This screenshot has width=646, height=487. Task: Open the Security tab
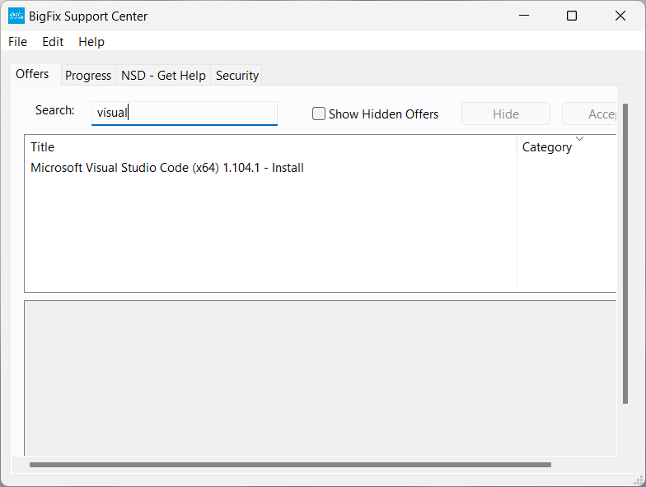pyautogui.click(x=237, y=76)
